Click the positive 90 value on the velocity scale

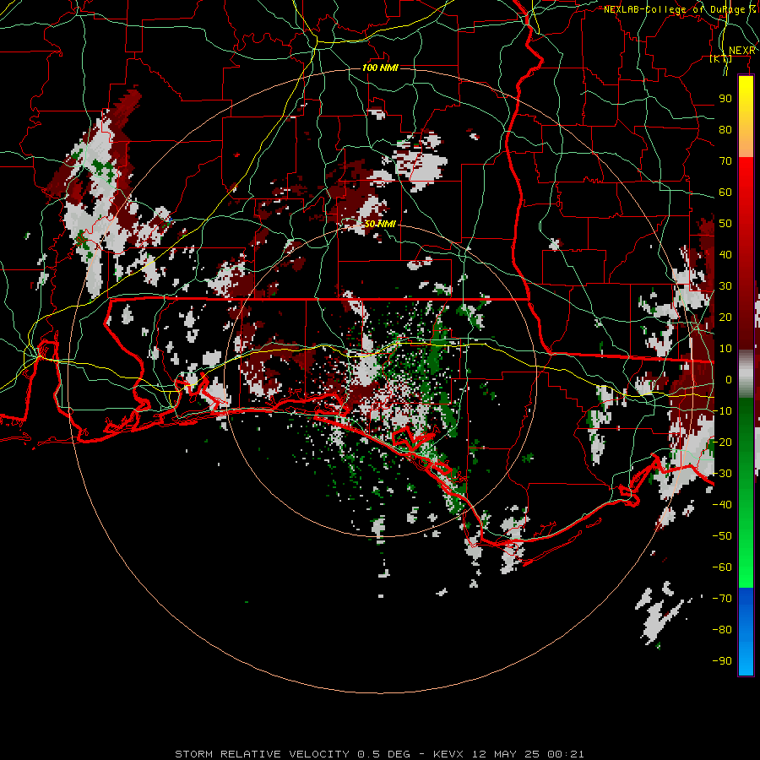[725, 99]
